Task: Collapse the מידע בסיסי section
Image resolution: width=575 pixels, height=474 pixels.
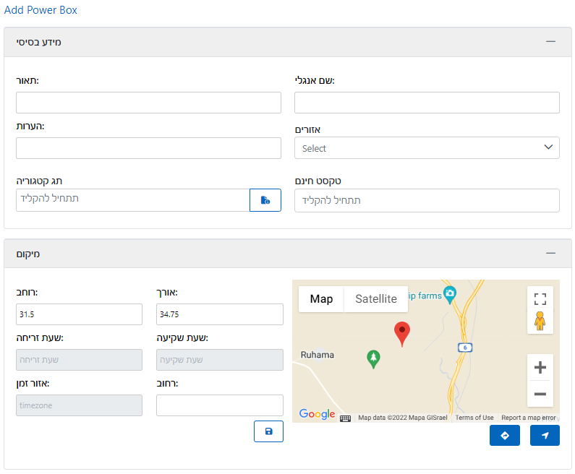Action: (550, 42)
